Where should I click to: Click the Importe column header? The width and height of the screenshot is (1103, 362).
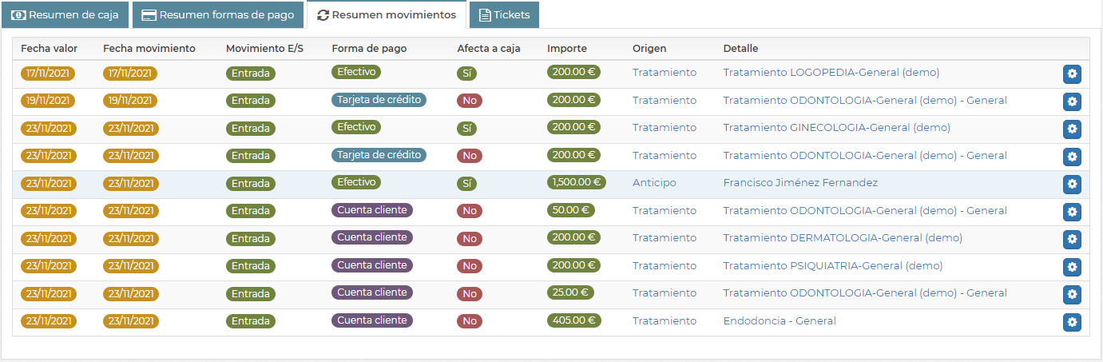[567, 49]
